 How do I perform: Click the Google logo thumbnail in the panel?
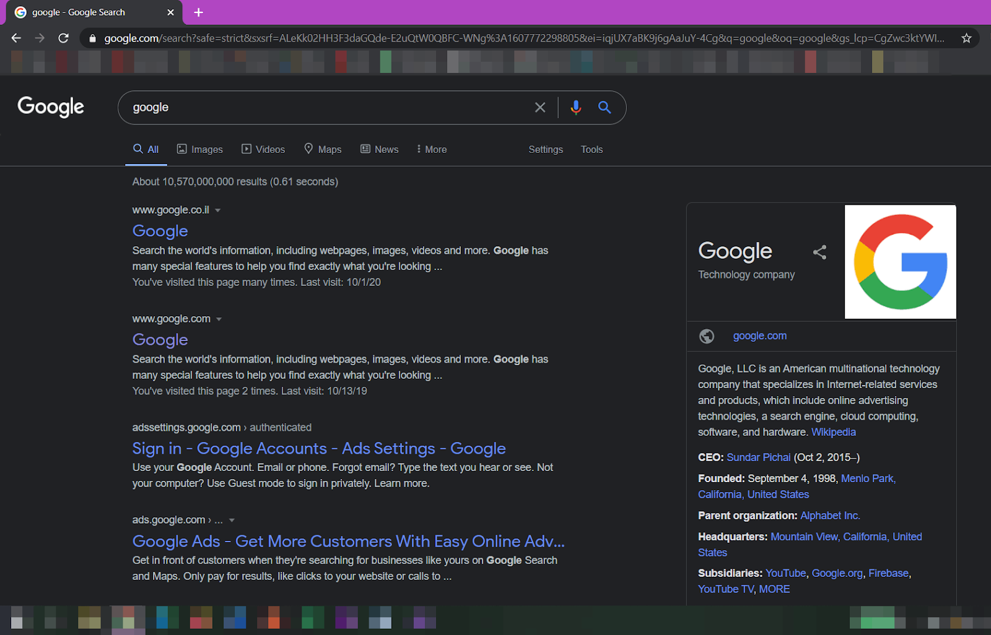click(x=900, y=261)
